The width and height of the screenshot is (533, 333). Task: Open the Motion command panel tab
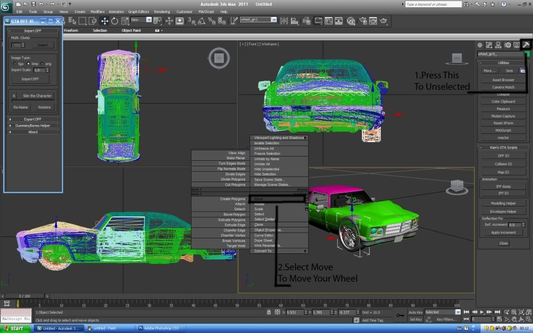tap(507, 45)
